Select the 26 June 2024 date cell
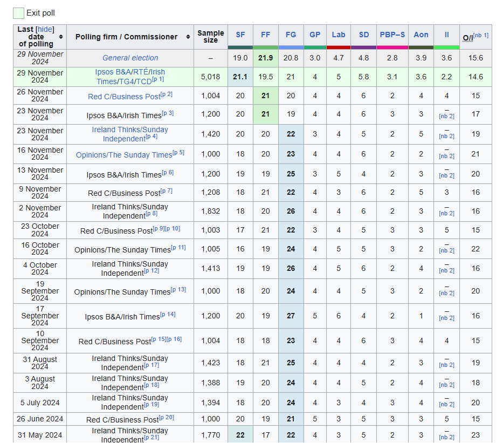This screenshot has height=443, width=503. point(40,419)
